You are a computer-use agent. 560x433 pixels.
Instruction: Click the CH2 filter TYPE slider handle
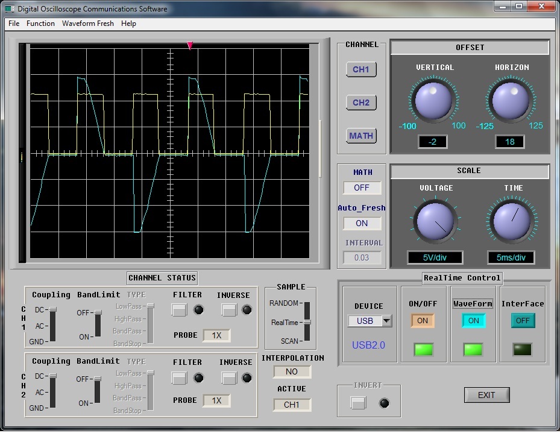(151, 373)
